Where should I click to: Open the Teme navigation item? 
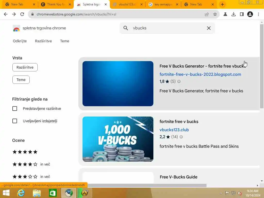pyautogui.click(x=65, y=41)
